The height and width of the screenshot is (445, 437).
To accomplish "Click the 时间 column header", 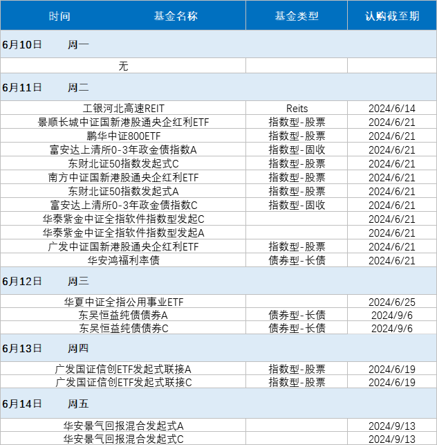I will click(x=59, y=16).
